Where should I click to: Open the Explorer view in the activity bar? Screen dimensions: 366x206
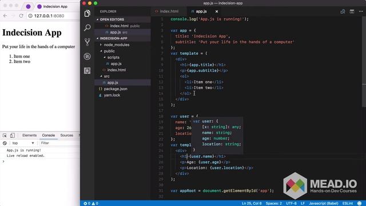(87, 14)
